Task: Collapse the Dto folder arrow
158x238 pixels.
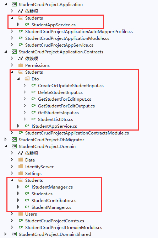Action: click(18, 79)
